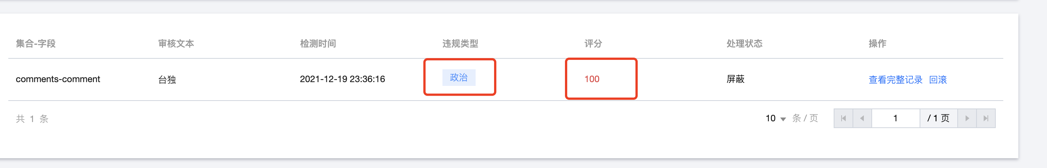Click the 检测时间 column header
This screenshot has width=1047, height=168.
(x=318, y=43)
